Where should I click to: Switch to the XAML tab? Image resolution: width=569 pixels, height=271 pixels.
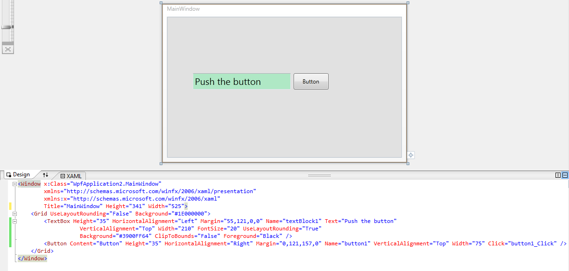pos(74,176)
